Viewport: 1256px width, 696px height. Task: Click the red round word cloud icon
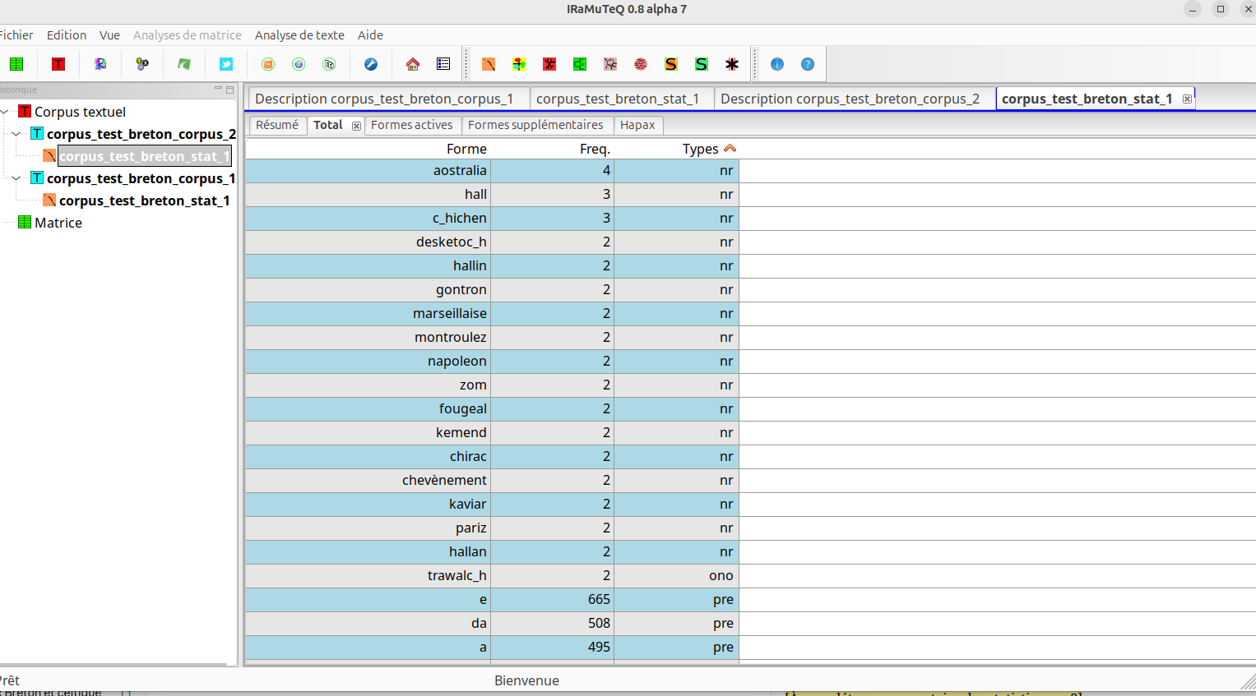[x=641, y=64]
